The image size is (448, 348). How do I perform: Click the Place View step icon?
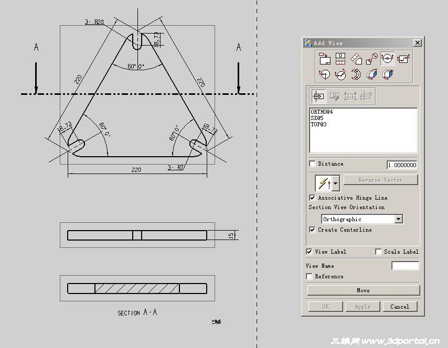pyautogui.click(x=366, y=97)
